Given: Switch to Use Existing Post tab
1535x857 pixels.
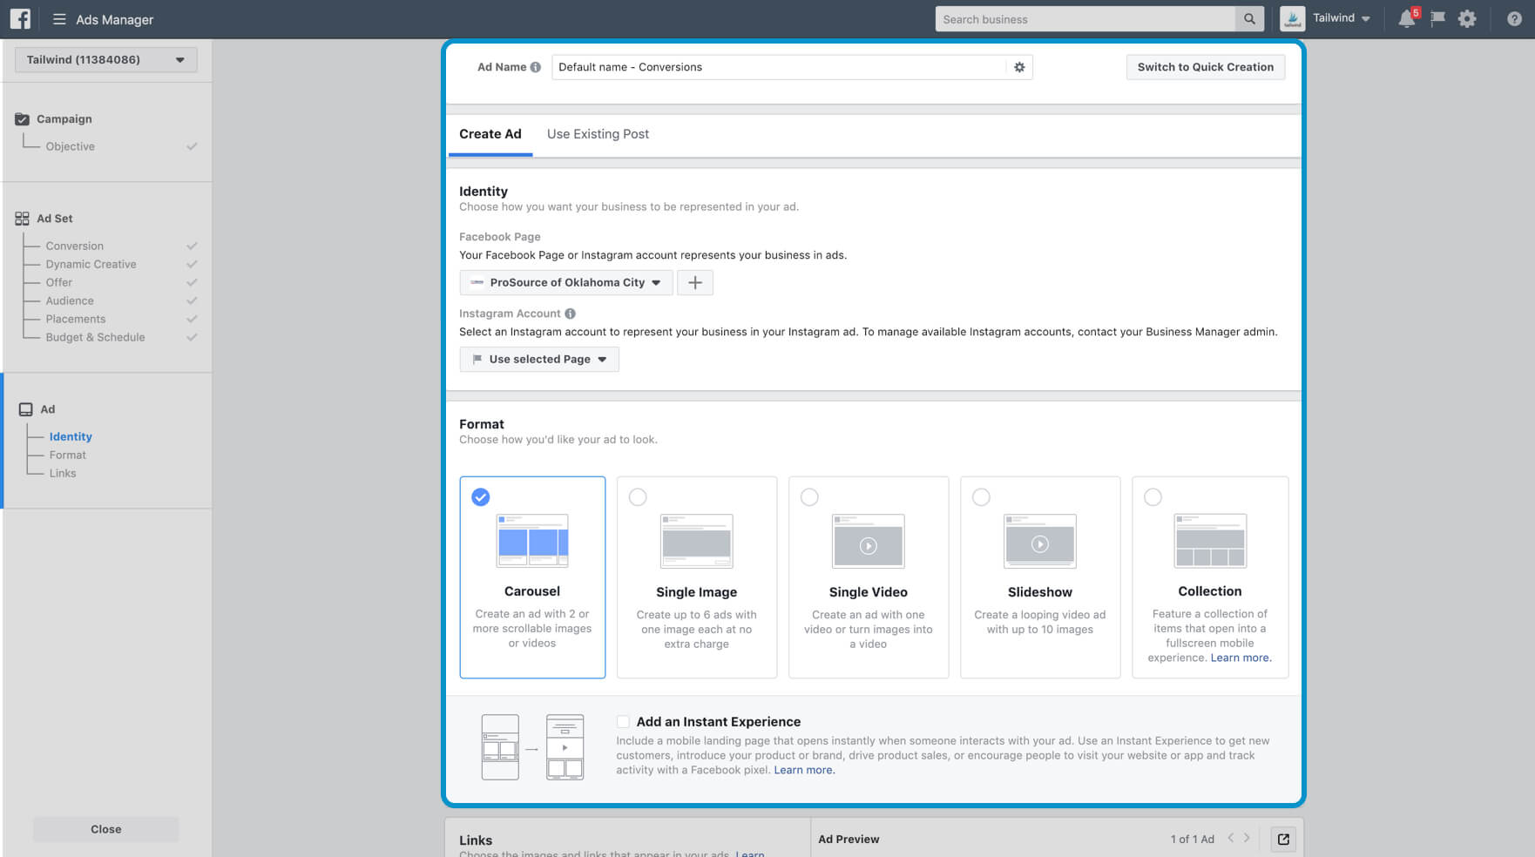Looking at the screenshot, I should point(598,134).
